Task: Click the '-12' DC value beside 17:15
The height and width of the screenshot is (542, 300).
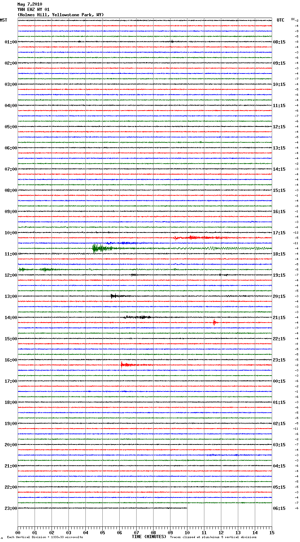Action: tap(296, 233)
